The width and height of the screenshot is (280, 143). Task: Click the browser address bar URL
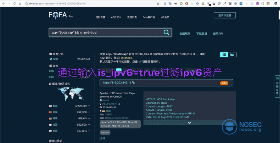(58, 4)
